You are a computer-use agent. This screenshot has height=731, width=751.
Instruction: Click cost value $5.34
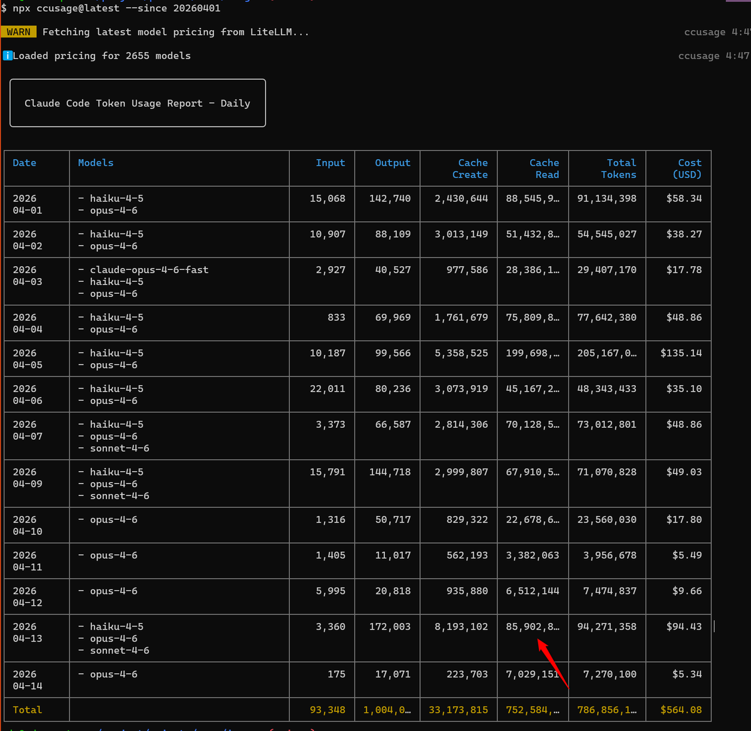pyautogui.click(x=687, y=675)
